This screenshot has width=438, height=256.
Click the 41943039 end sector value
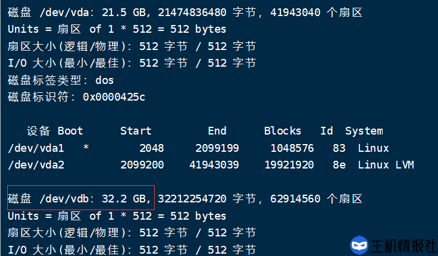pos(214,164)
